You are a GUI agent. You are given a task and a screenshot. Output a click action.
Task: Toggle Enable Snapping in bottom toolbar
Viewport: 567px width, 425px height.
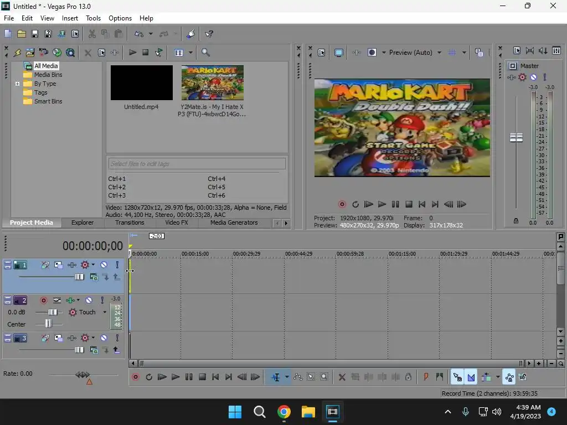pyautogui.click(x=457, y=377)
